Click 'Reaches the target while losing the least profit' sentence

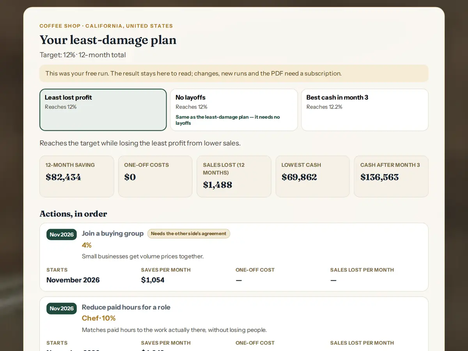(x=140, y=143)
